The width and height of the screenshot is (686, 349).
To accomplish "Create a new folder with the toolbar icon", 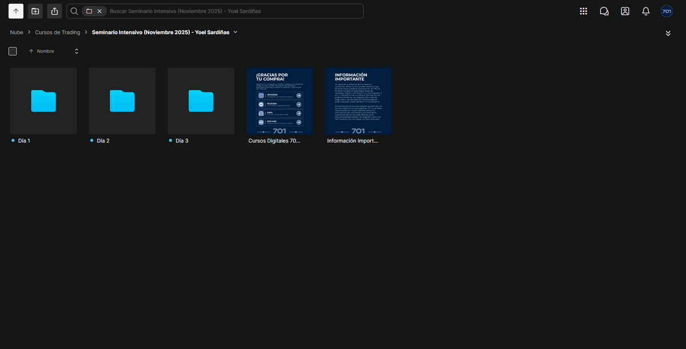I will tap(35, 11).
